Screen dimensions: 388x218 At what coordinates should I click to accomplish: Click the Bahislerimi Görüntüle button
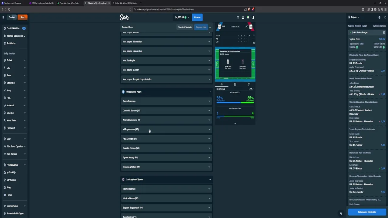pyautogui.click(x=367, y=212)
